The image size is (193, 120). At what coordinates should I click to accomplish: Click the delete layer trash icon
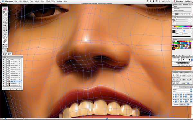click(x=20, y=89)
